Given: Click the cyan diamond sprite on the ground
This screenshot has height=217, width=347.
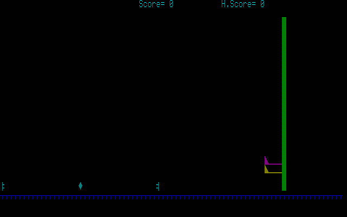Looking at the screenshot, I should click(80, 186).
